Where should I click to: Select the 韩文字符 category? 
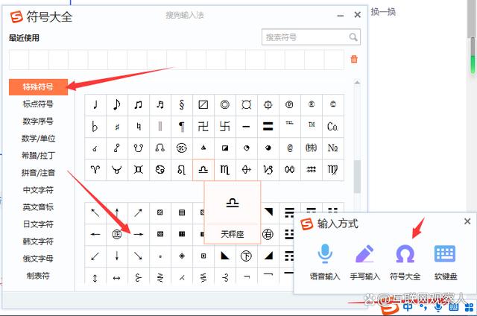[38, 241]
